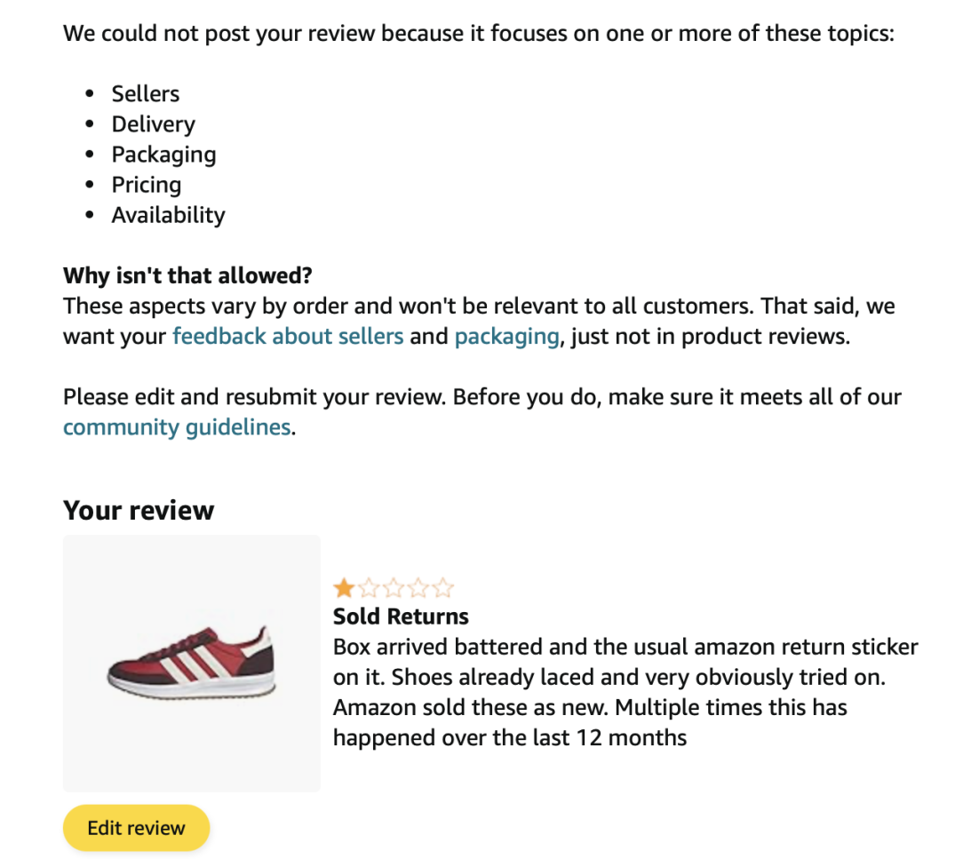The image size is (963, 859).
Task: Click the filled first star rating
Action: [x=343, y=588]
